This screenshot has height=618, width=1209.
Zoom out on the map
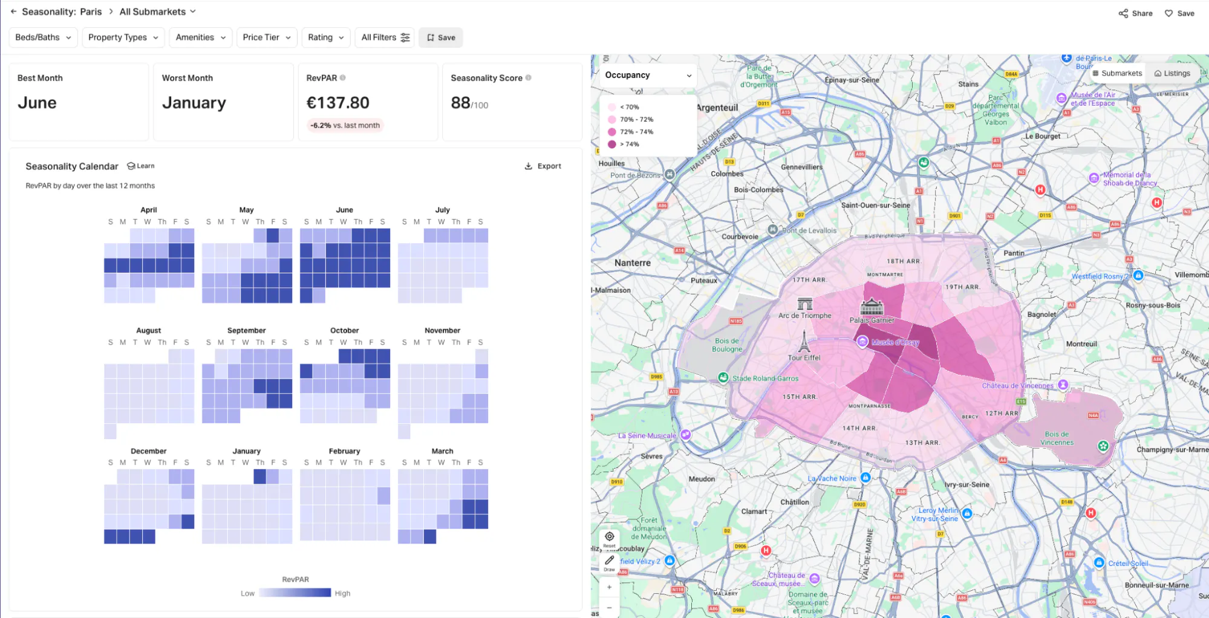tap(610, 607)
